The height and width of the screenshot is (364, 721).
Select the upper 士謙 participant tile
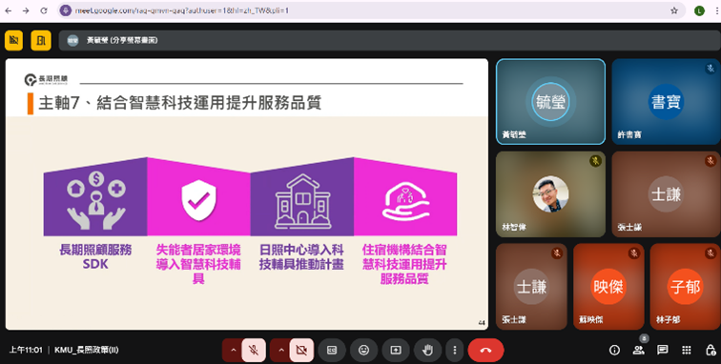click(x=667, y=194)
